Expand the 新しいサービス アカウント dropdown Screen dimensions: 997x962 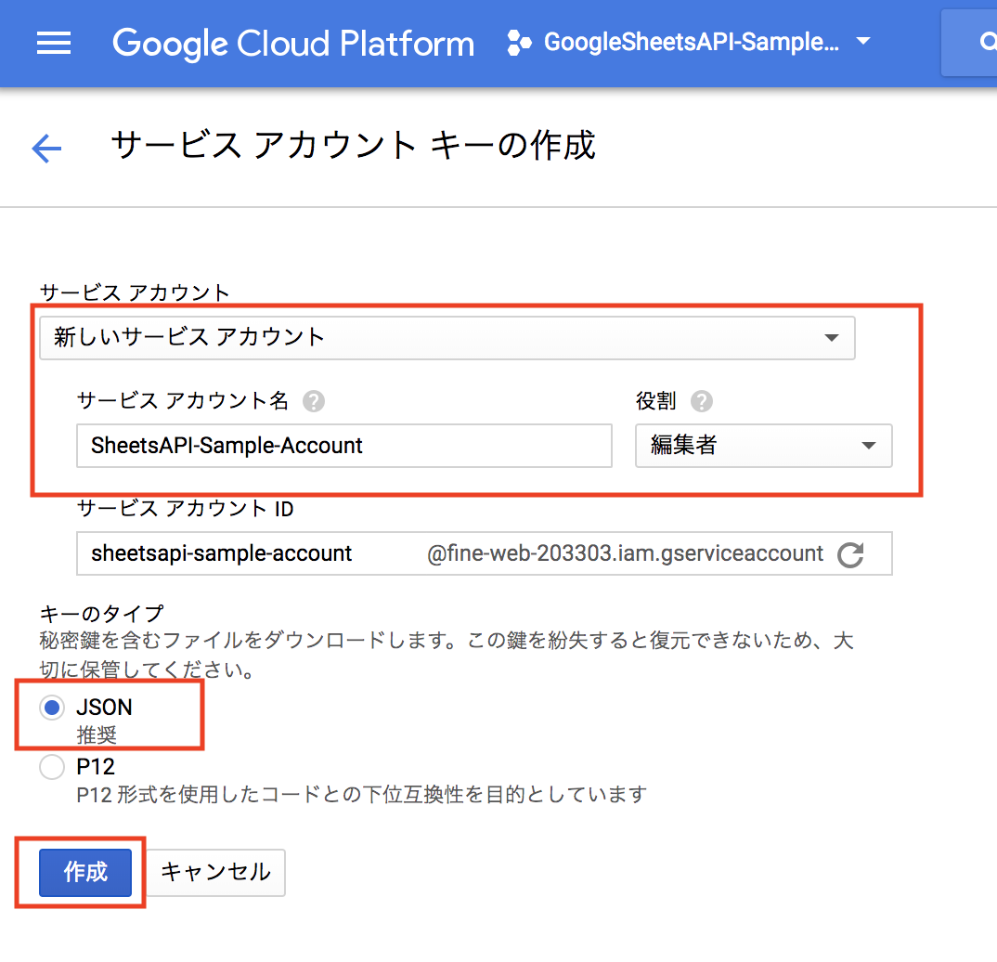447,338
